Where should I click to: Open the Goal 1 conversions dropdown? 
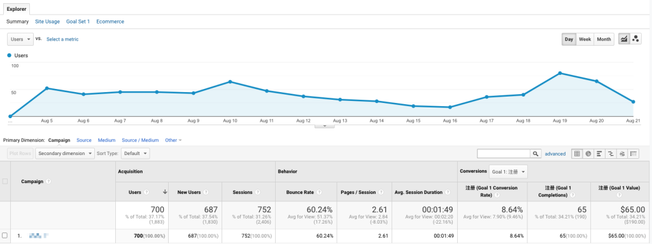[x=508, y=172]
